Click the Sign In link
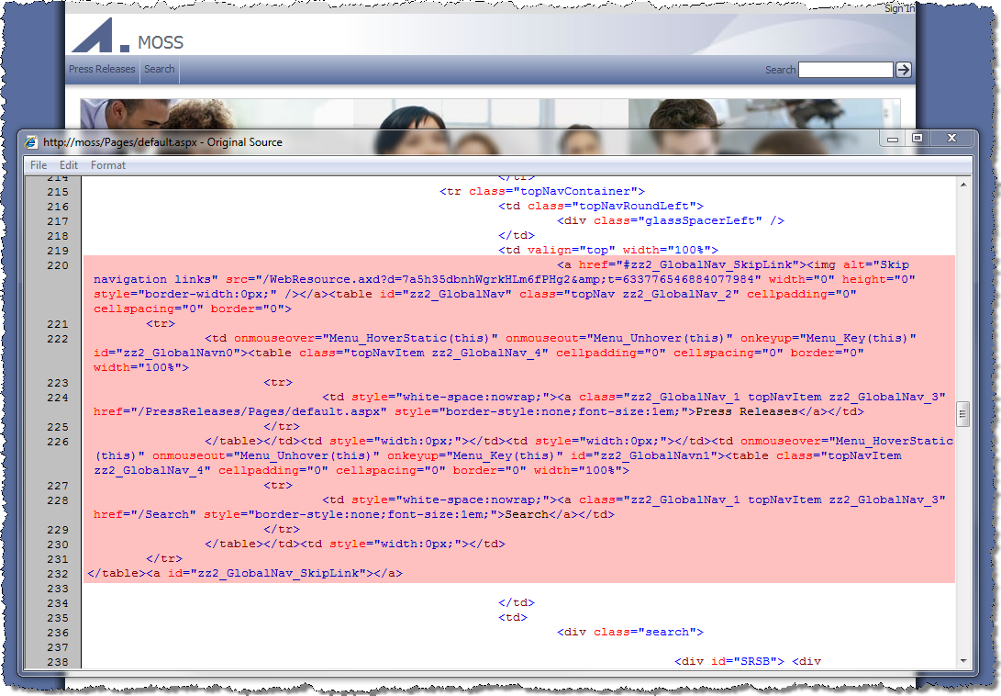Screen dimensions: 1001x696 pos(899,8)
